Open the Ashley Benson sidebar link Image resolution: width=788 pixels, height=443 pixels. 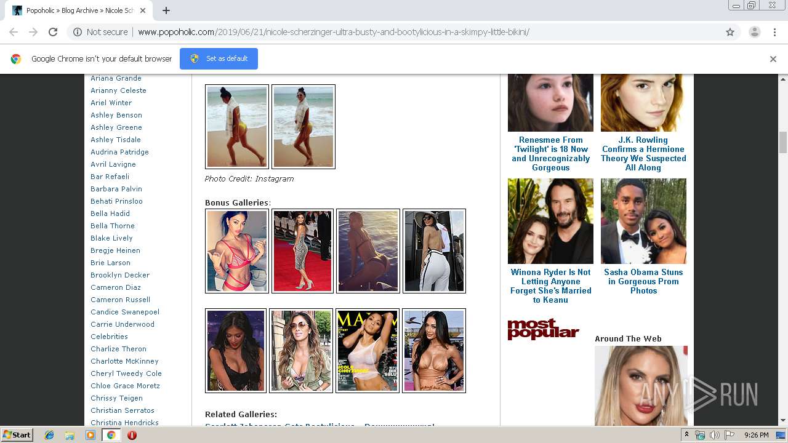pyautogui.click(x=116, y=115)
